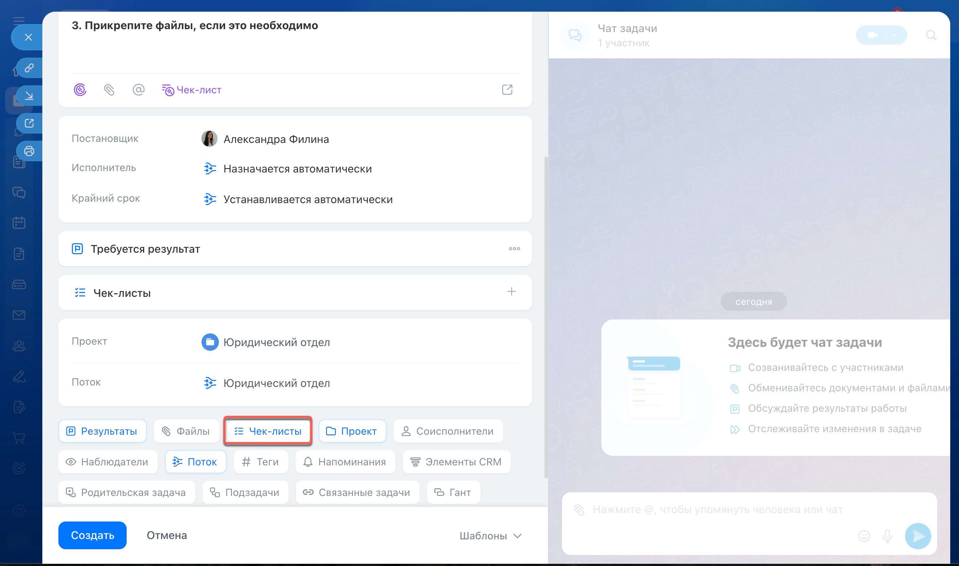The height and width of the screenshot is (566, 959).
Task: Toggle the Поток chip
Action: pyautogui.click(x=195, y=461)
